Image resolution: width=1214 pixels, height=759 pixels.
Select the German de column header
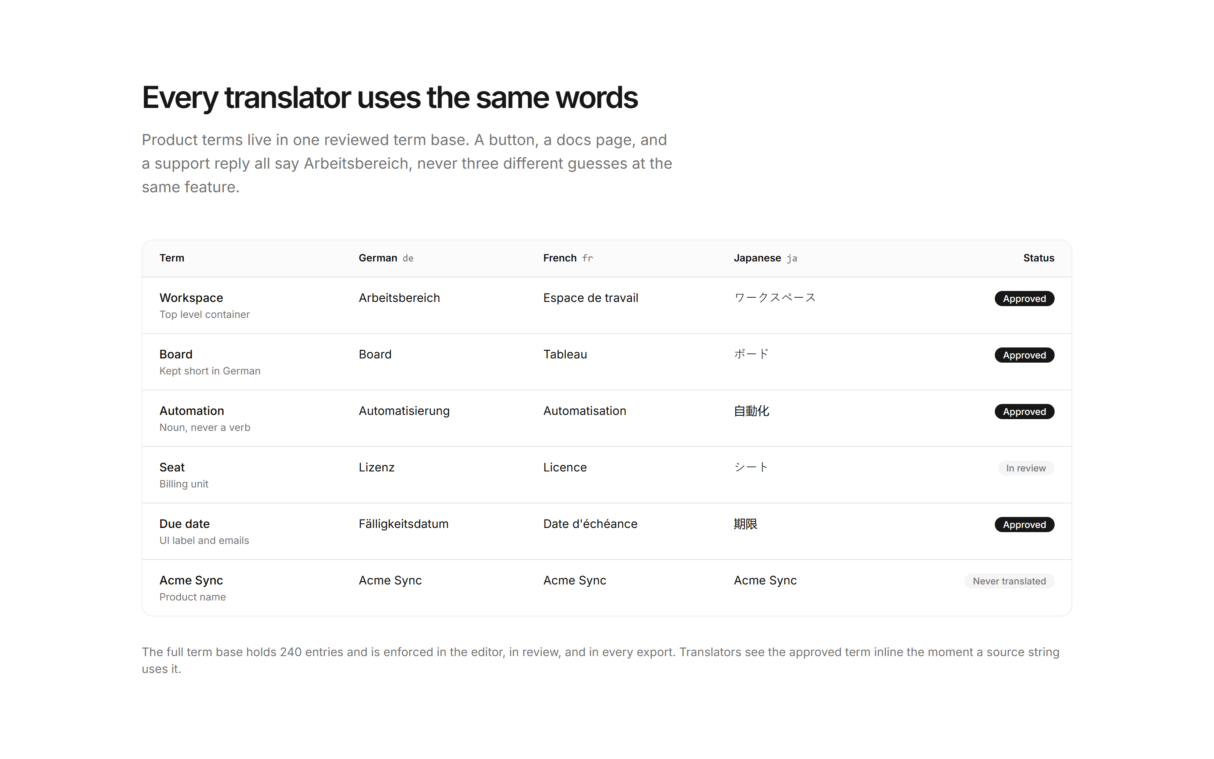click(x=386, y=258)
